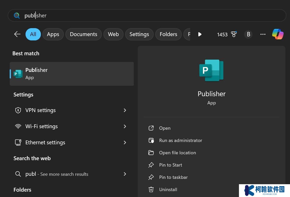Open Publisher app best match result
This screenshot has height=197, width=290.
(72, 74)
